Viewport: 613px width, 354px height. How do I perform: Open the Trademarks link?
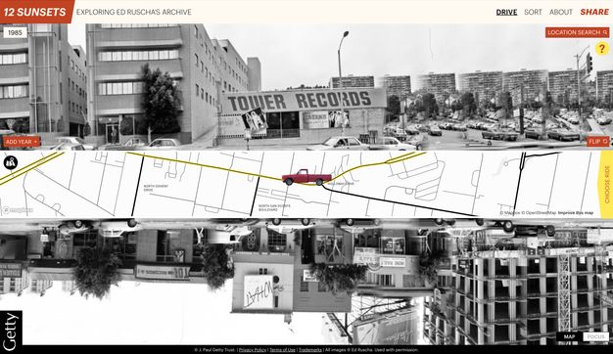(310, 350)
